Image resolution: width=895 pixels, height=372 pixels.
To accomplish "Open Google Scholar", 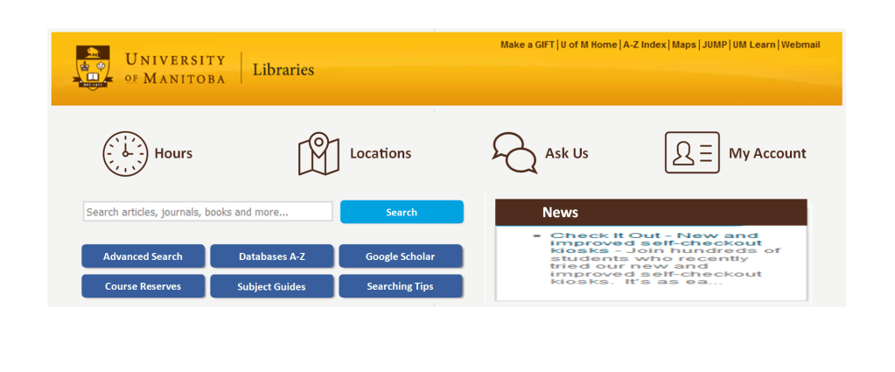I will tap(400, 256).
